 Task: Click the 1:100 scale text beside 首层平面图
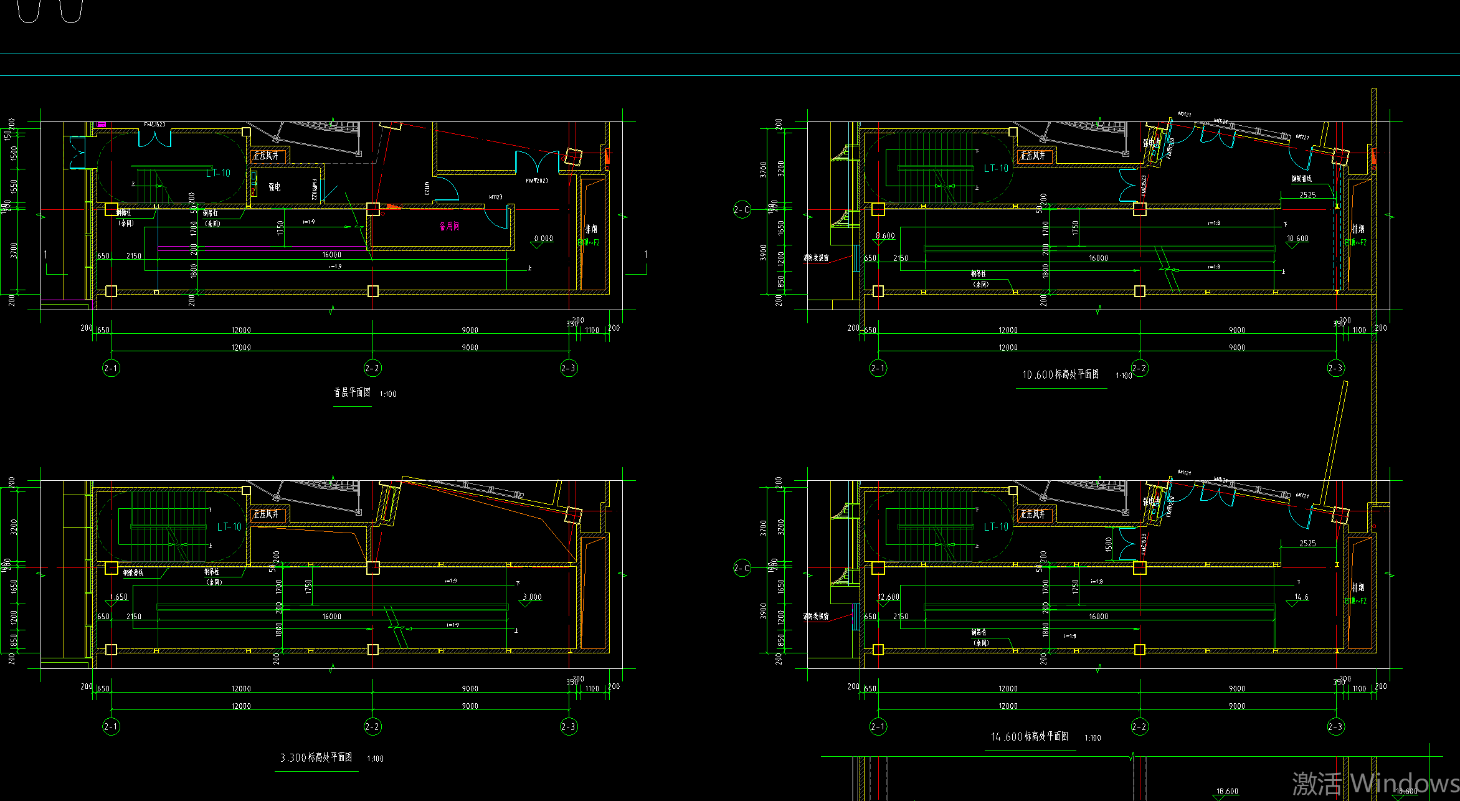pyautogui.click(x=388, y=394)
